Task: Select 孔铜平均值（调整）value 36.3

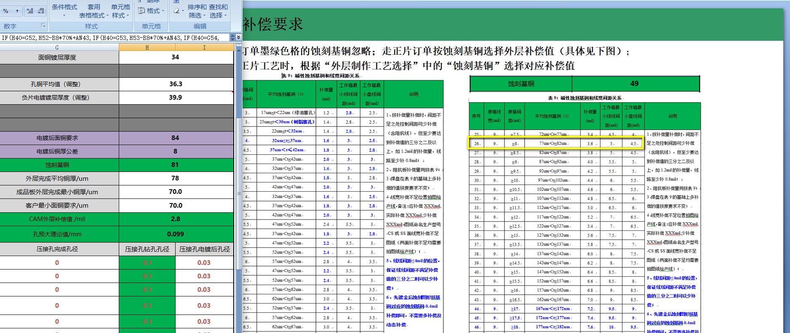Action: tap(176, 84)
